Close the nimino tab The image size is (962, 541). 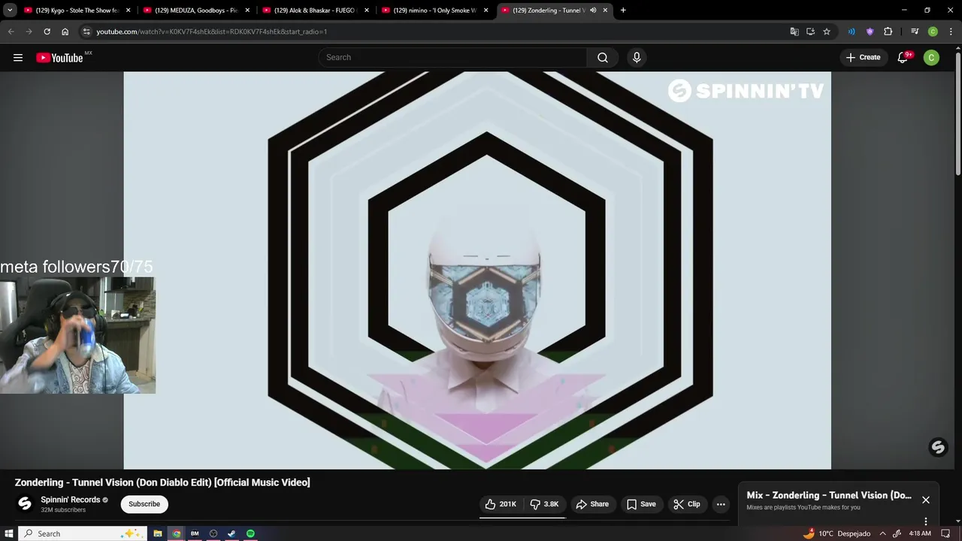tap(486, 11)
